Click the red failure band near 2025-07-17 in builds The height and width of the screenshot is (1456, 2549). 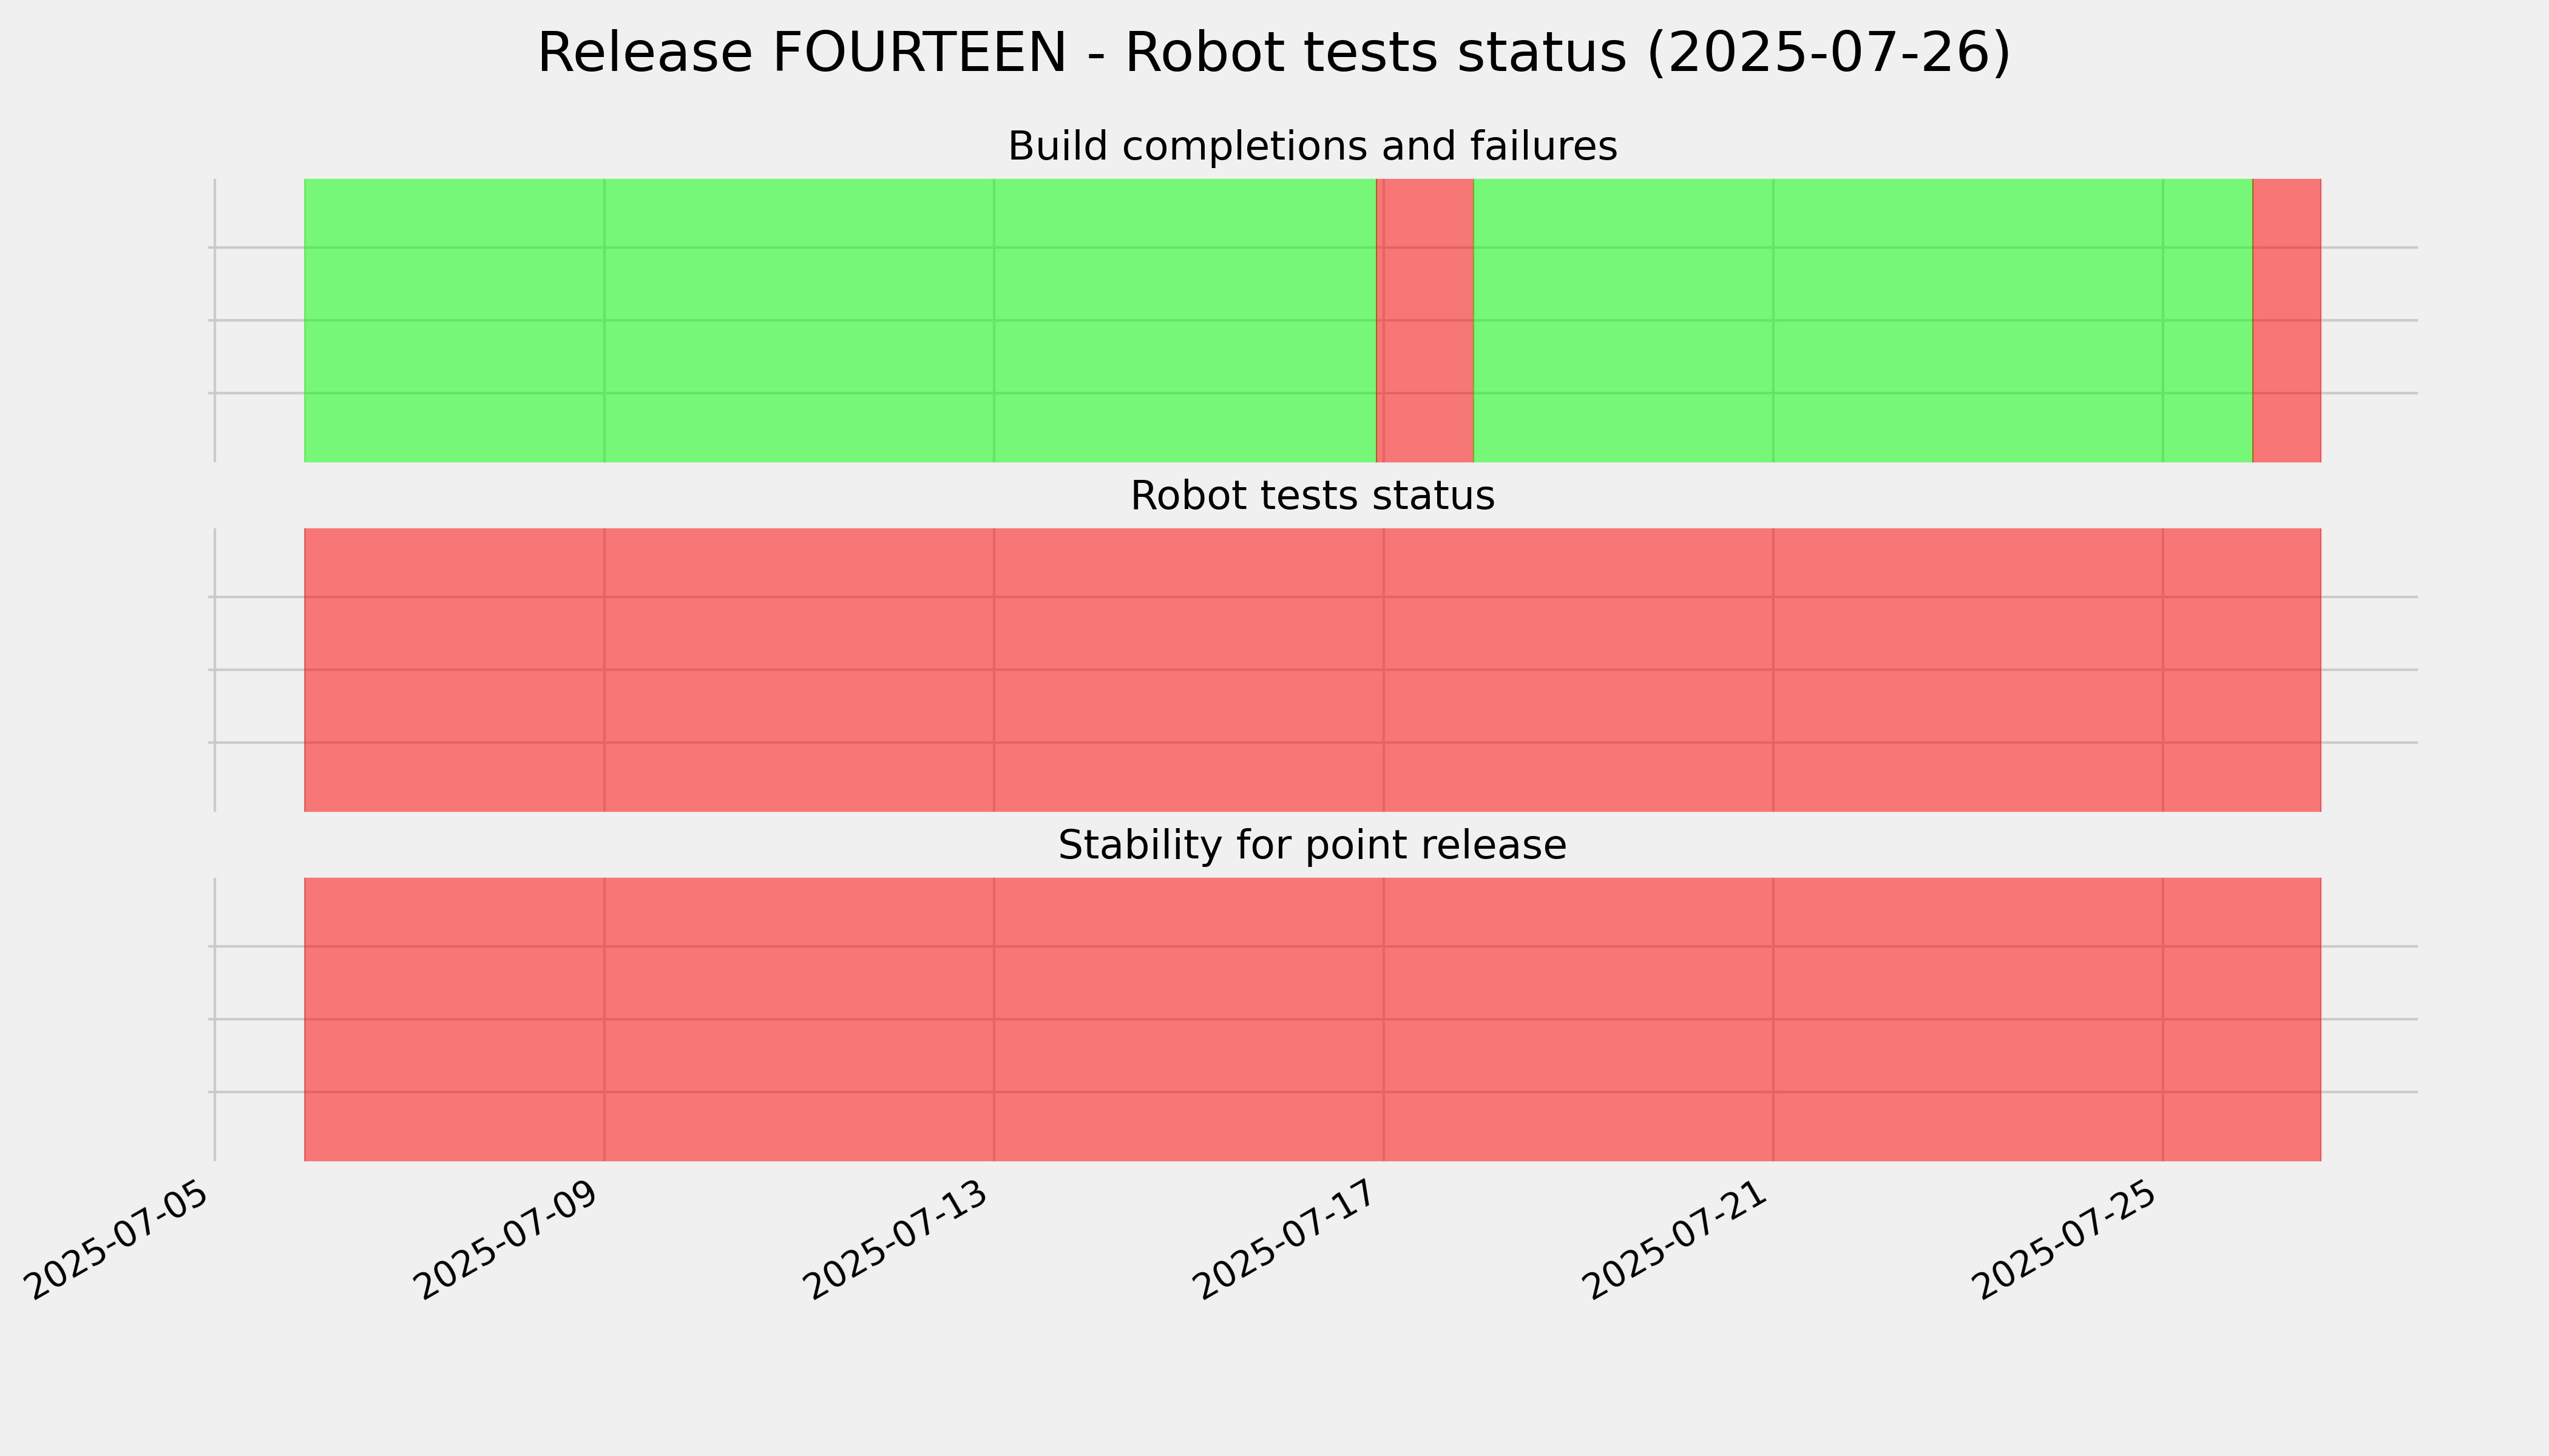point(1426,320)
